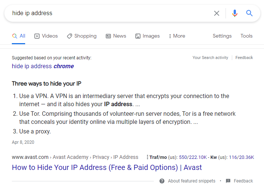Click the bottom Feedback flag icon

coord(228,181)
